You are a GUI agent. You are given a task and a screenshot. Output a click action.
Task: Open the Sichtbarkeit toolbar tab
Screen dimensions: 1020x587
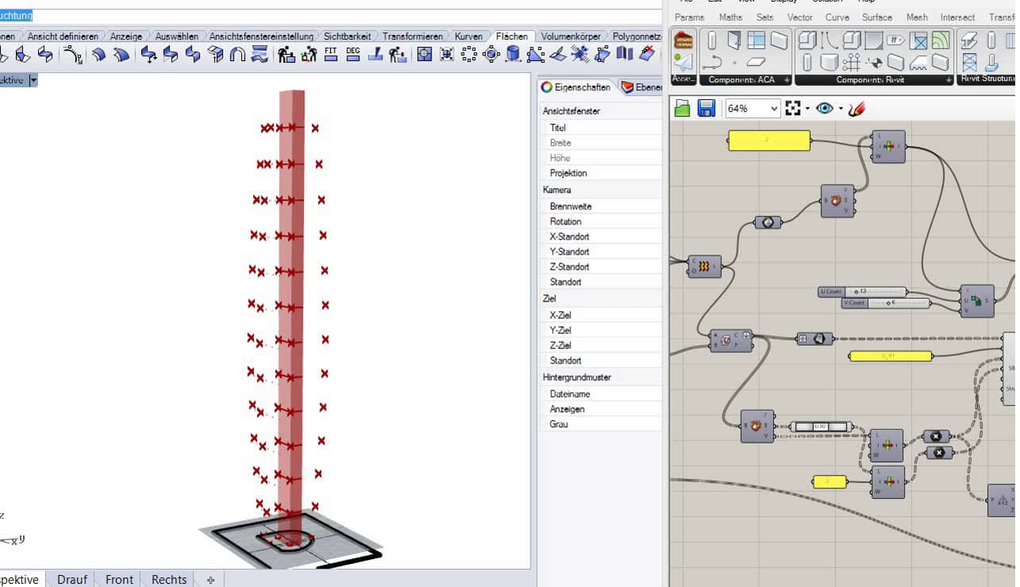pos(347,36)
